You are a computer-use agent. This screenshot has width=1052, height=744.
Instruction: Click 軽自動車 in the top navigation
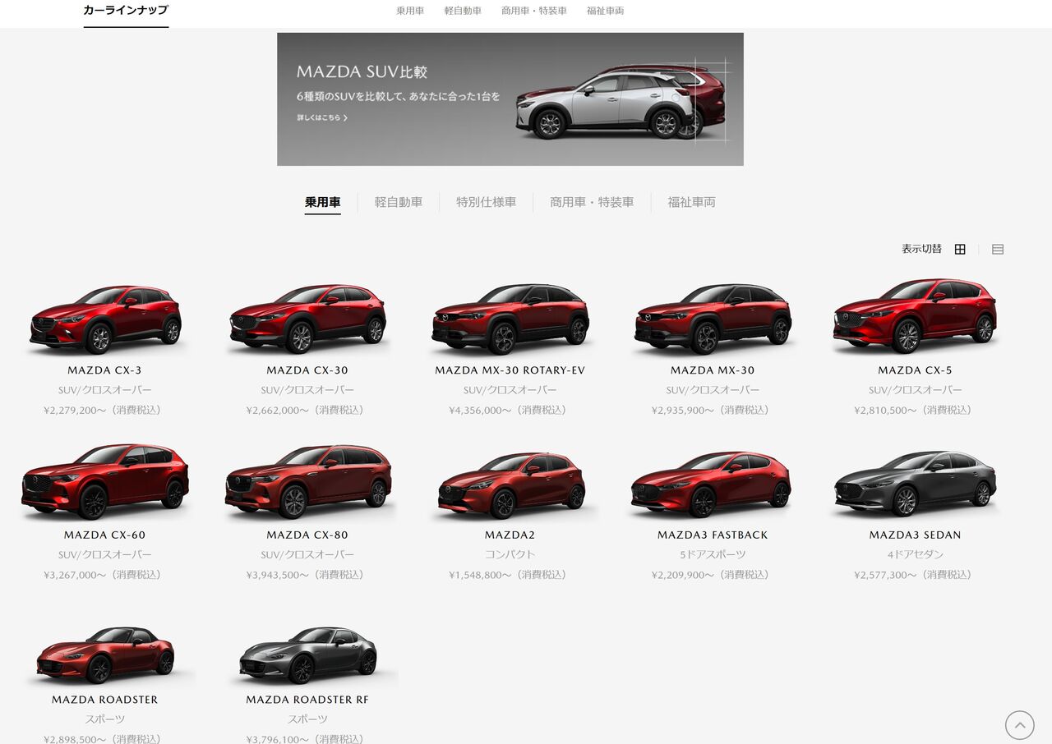coord(463,11)
